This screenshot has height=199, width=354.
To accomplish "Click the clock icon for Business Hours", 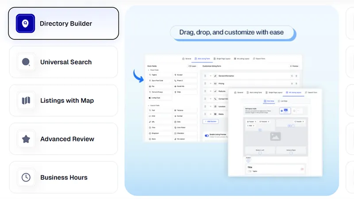I will [x=26, y=177].
